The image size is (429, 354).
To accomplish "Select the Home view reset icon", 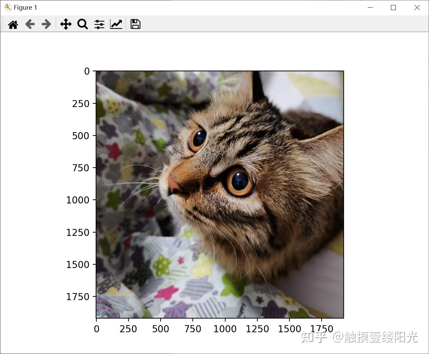I will pyautogui.click(x=13, y=24).
